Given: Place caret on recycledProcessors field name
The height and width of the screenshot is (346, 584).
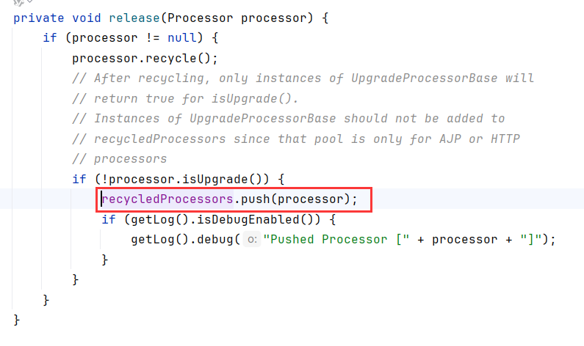Looking at the screenshot, I should pos(167,199).
